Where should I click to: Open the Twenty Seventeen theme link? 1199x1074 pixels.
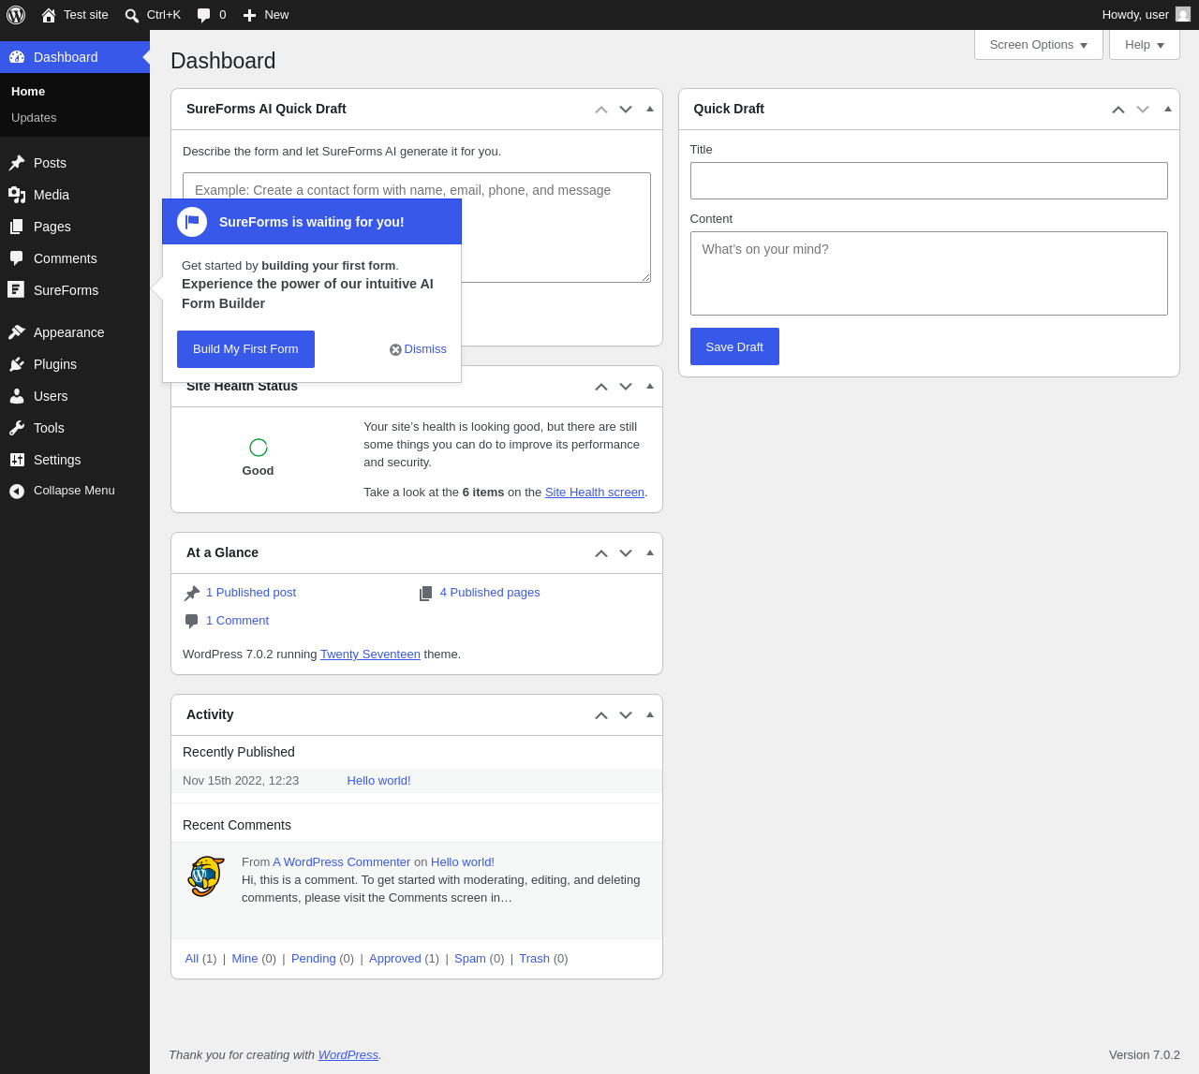point(370,655)
